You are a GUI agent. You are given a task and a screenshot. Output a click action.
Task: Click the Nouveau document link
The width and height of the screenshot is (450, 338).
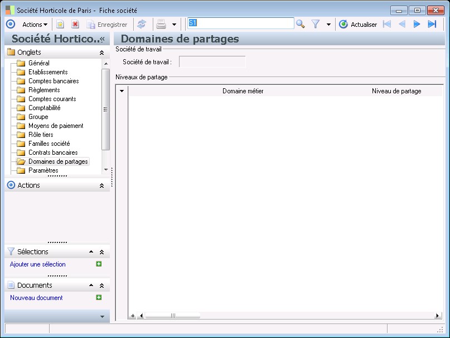coord(36,298)
